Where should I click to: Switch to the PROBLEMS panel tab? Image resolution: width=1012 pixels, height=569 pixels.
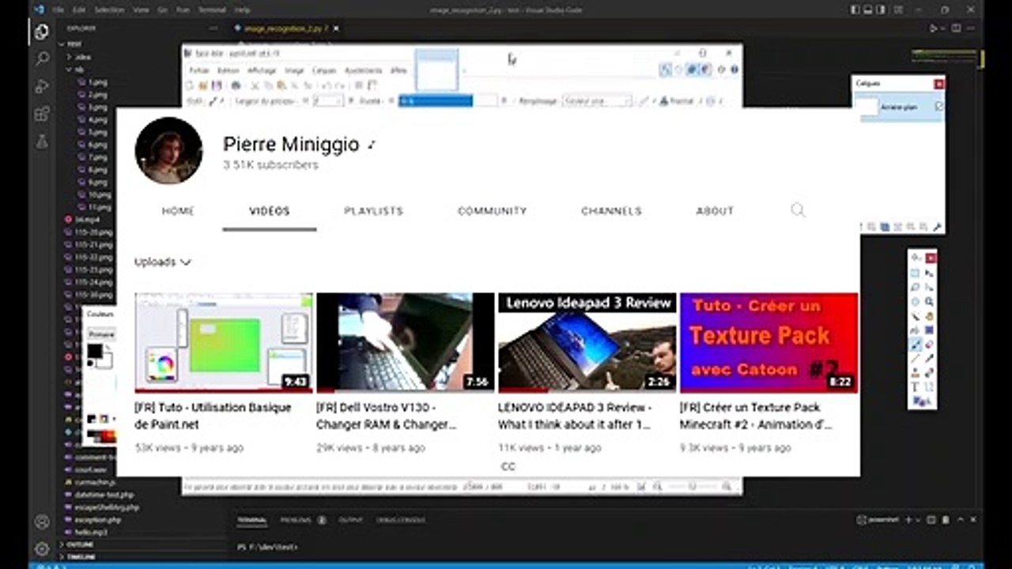tap(296, 520)
